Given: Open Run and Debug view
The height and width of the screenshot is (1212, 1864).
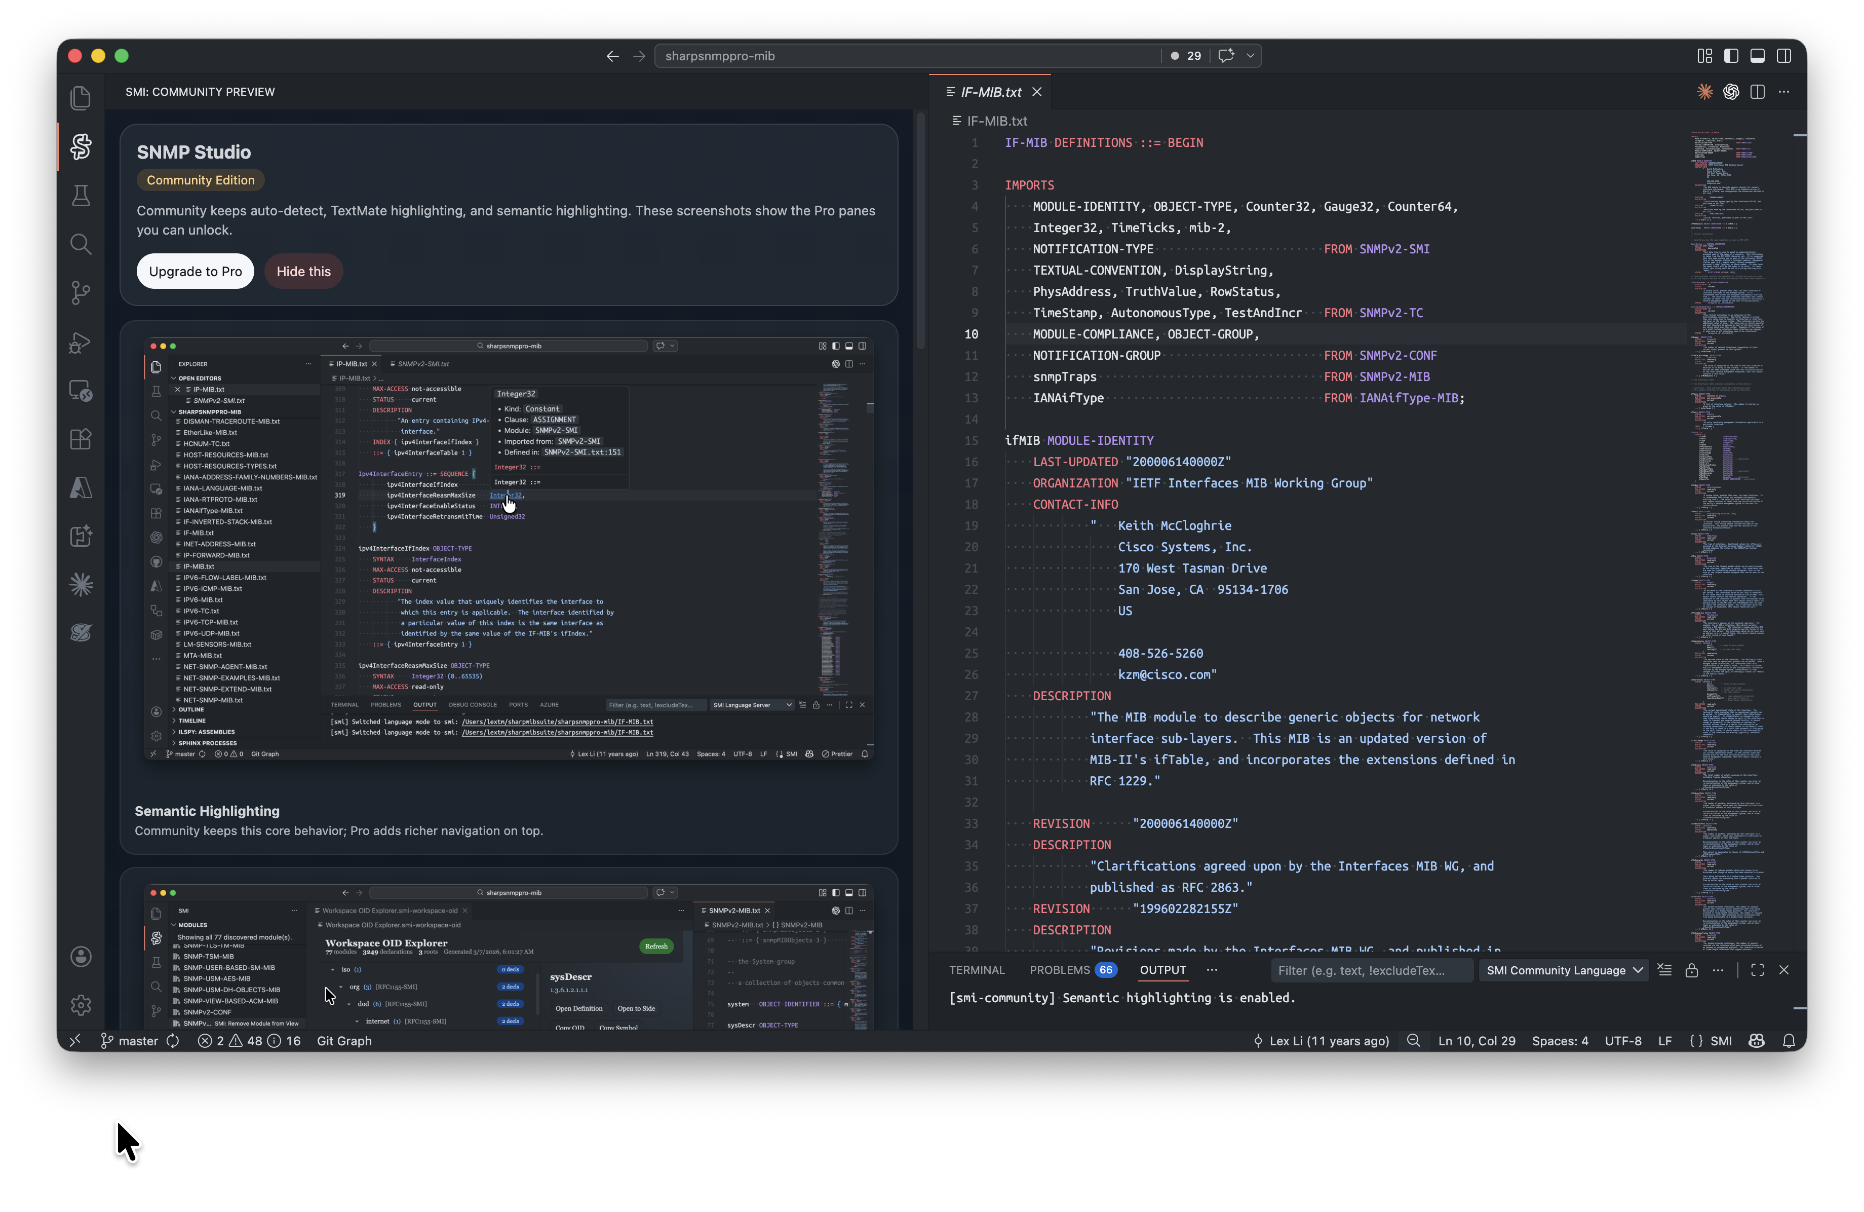Looking at the screenshot, I should tap(81, 343).
